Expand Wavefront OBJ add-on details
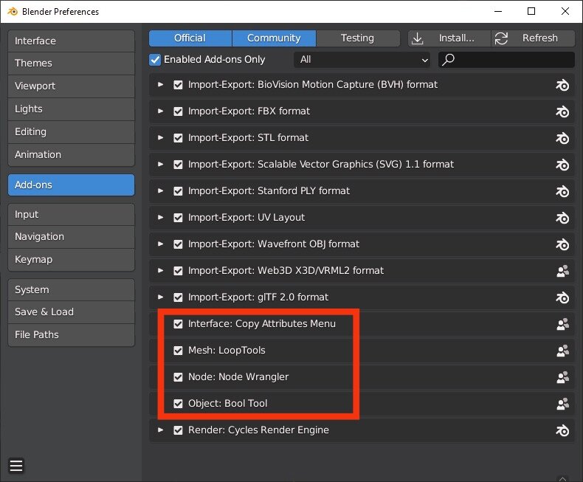 tap(160, 244)
